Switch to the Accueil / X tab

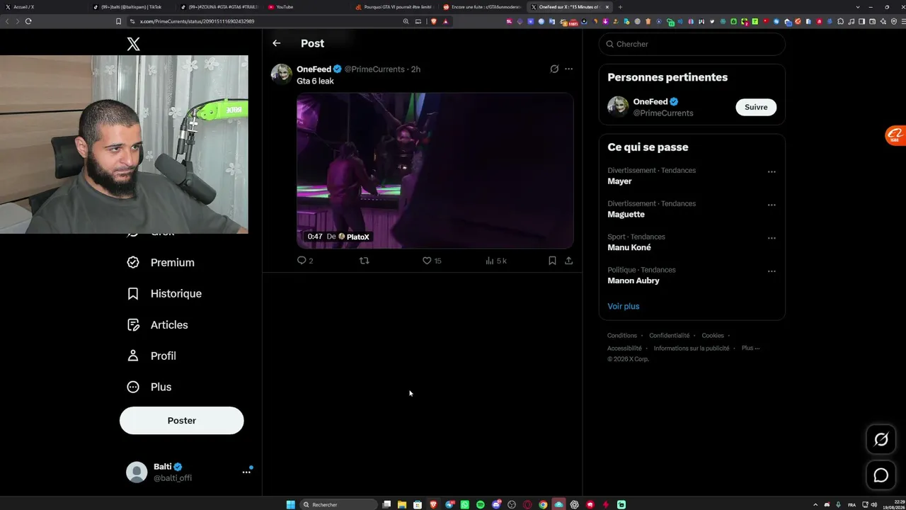(44, 7)
